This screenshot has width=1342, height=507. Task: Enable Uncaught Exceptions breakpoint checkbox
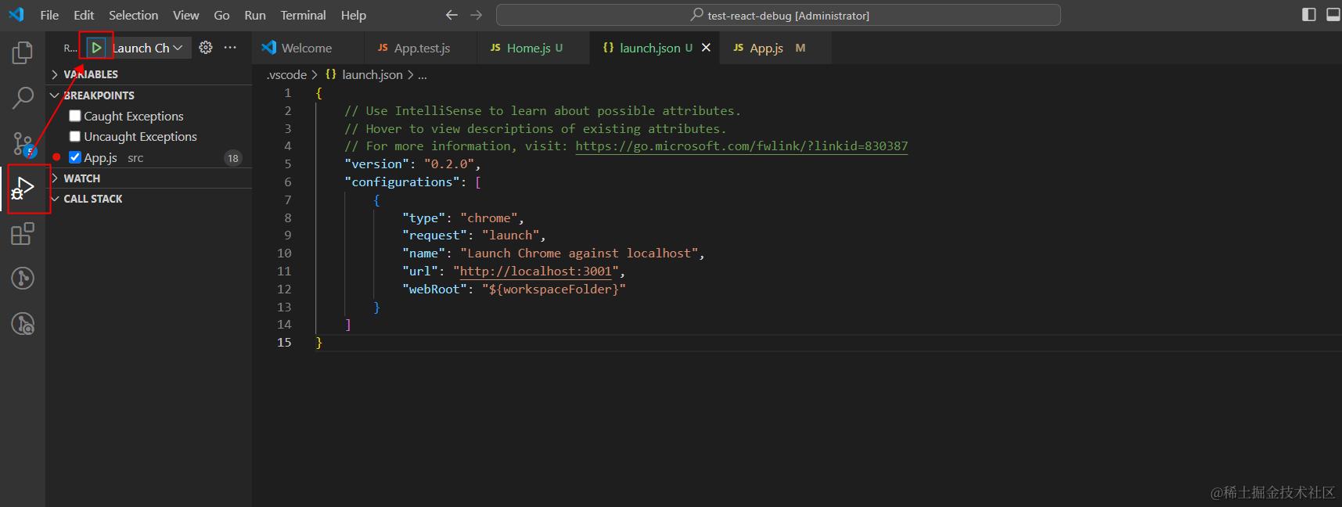[75, 136]
